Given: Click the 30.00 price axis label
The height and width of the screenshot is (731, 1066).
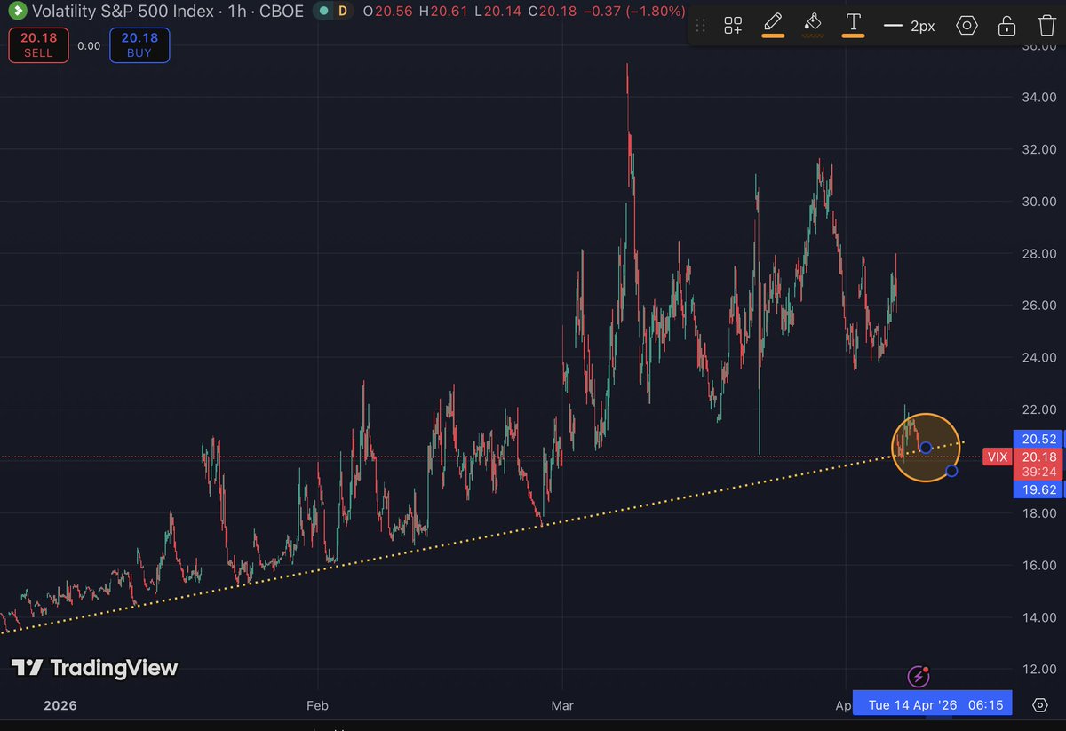Looking at the screenshot, I should 1038,201.
